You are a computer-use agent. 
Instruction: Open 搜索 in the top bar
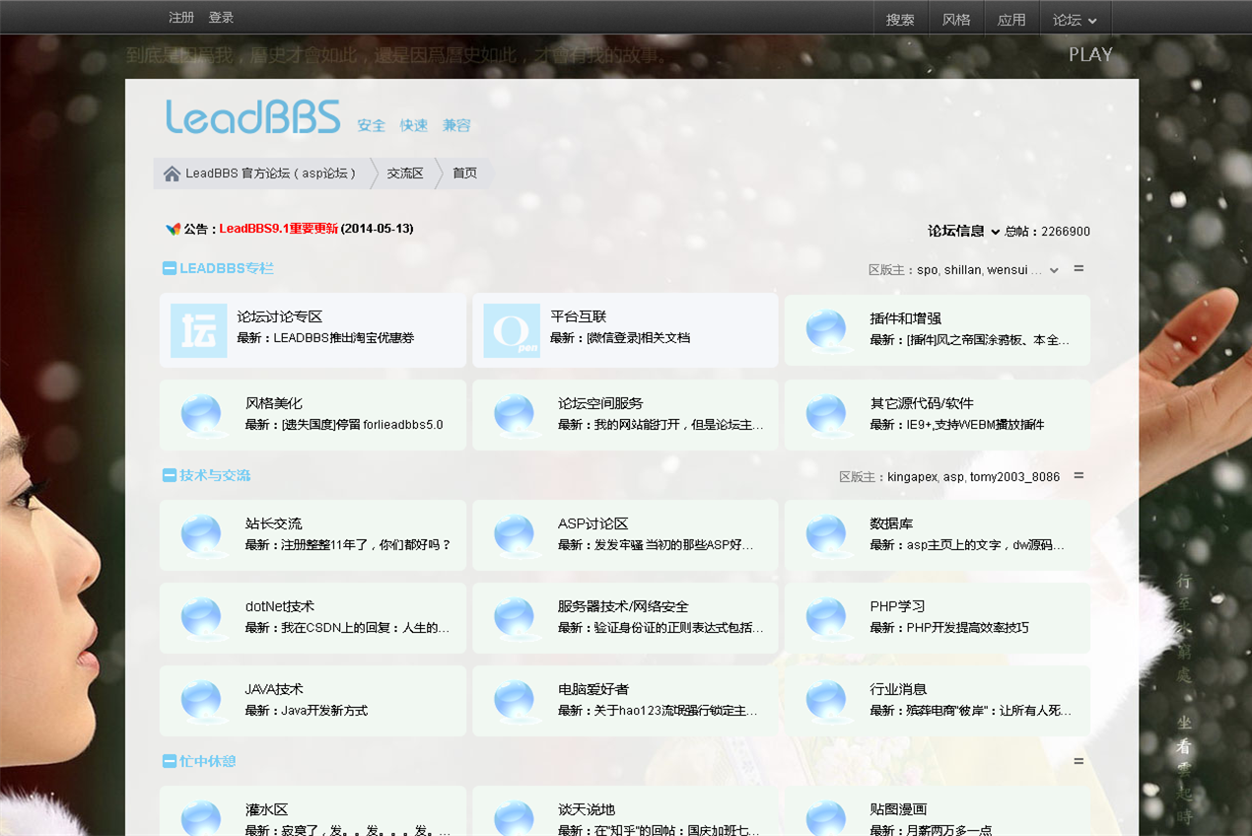(x=900, y=19)
